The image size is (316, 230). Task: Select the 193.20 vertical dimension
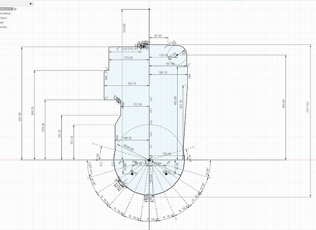click(x=59, y=134)
